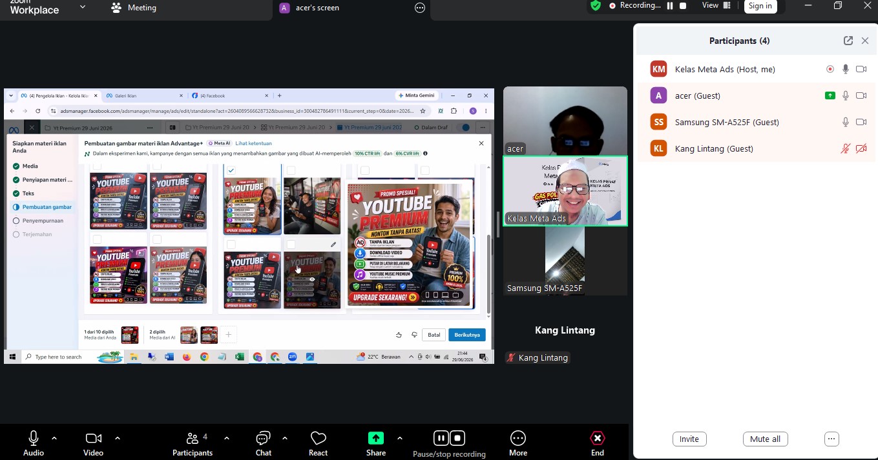Select the Pembuatan gambar step
Screen dimensions: 878x460
coord(42,207)
